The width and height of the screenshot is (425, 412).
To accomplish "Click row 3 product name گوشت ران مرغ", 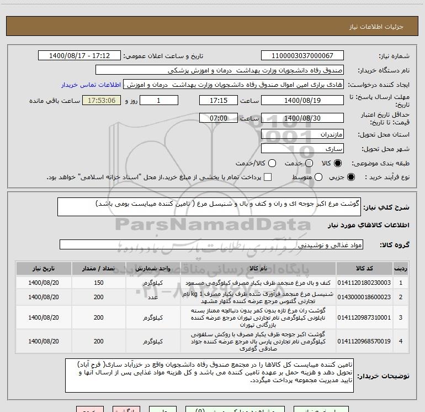I will [258, 317].
